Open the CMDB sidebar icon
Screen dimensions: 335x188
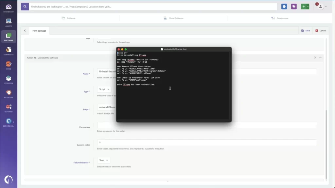click(x=9, y=65)
